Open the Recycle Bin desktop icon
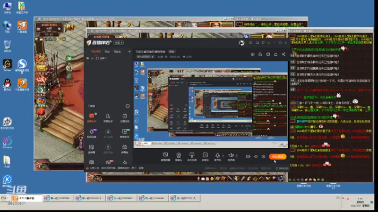 click(x=7, y=46)
